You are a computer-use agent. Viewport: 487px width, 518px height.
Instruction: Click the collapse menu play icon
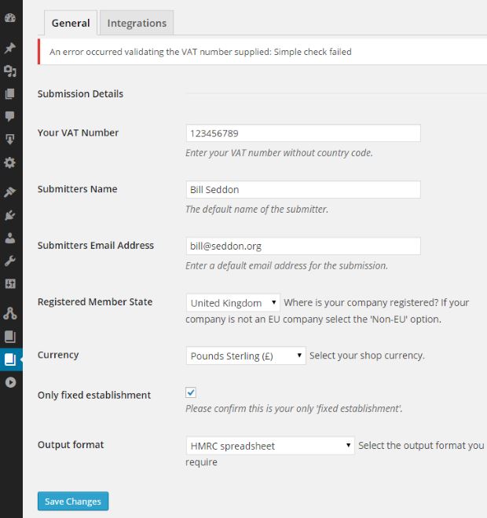click(10, 382)
